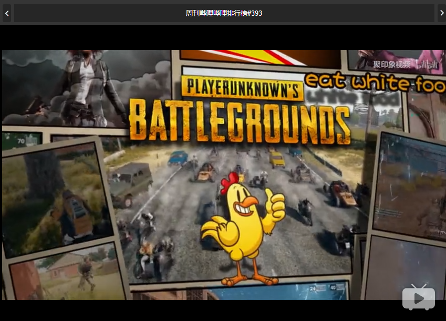Image resolution: width=446 pixels, height=321 pixels.
Task: Click the bilibili watermark logo in video
Action: pos(426,64)
